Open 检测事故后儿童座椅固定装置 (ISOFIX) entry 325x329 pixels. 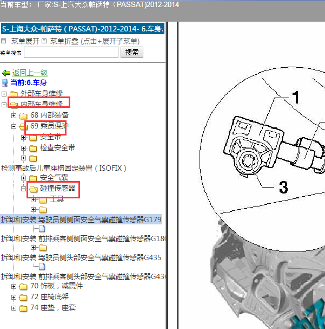64,168
